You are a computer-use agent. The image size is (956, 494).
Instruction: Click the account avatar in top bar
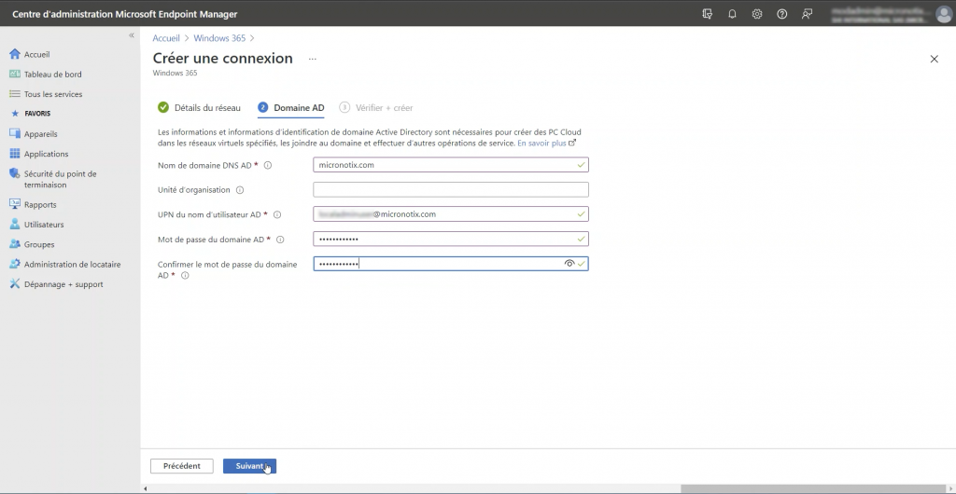pyautogui.click(x=944, y=14)
